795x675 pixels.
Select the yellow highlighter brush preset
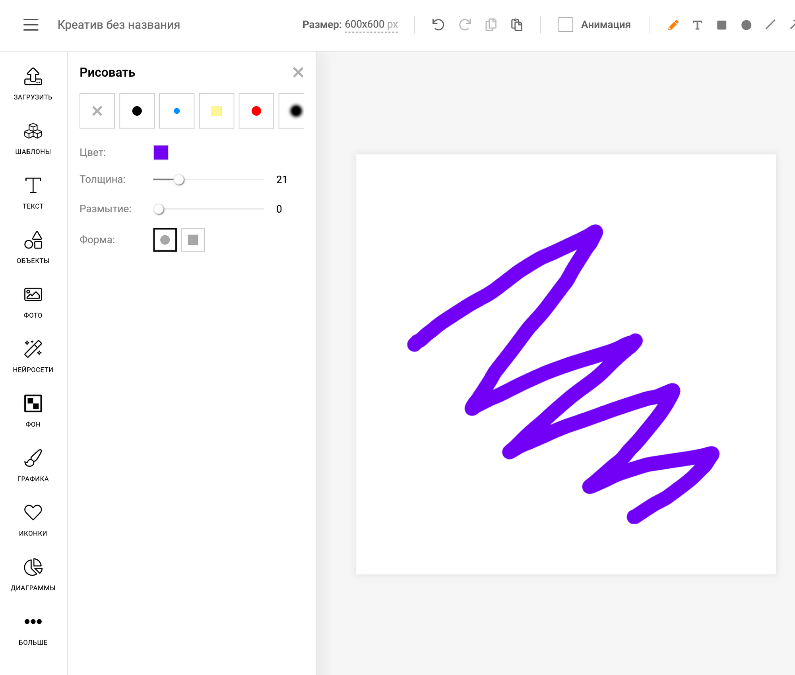[216, 111]
